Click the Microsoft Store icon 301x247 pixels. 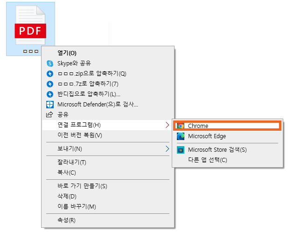(x=181, y=150)
